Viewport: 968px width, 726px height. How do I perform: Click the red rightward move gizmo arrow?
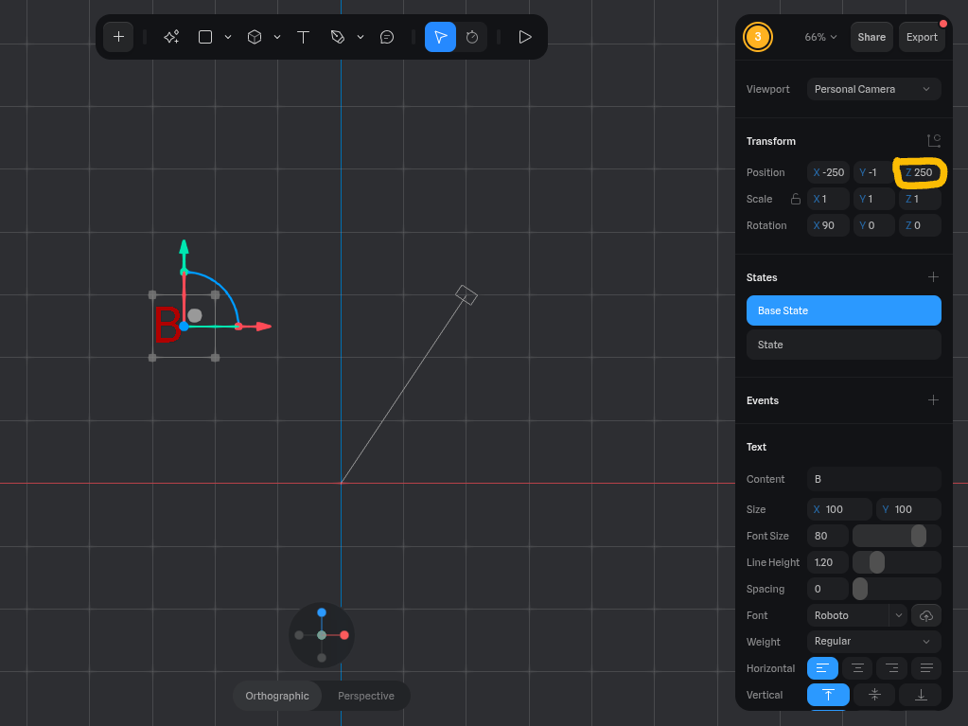click(264, 327)
